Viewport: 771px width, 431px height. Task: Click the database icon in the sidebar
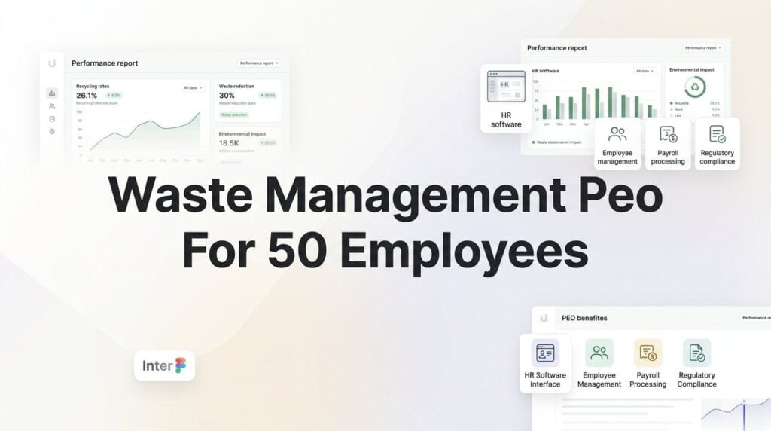tap(52, 119)
